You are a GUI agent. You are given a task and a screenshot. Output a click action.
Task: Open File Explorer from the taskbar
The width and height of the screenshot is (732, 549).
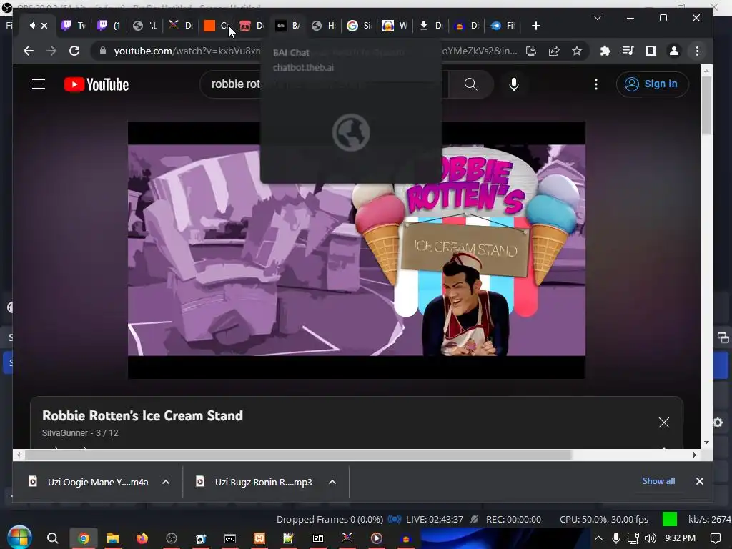112,538
